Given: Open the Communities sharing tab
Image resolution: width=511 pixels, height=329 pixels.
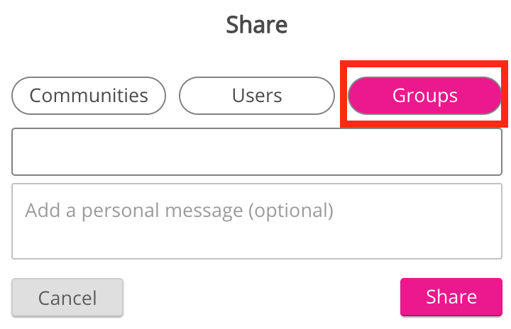Looking at the screenshot, I should pyautogui.click(x=89, y=96).
